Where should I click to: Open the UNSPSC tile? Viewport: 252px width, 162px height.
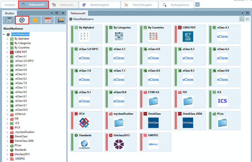155,142
